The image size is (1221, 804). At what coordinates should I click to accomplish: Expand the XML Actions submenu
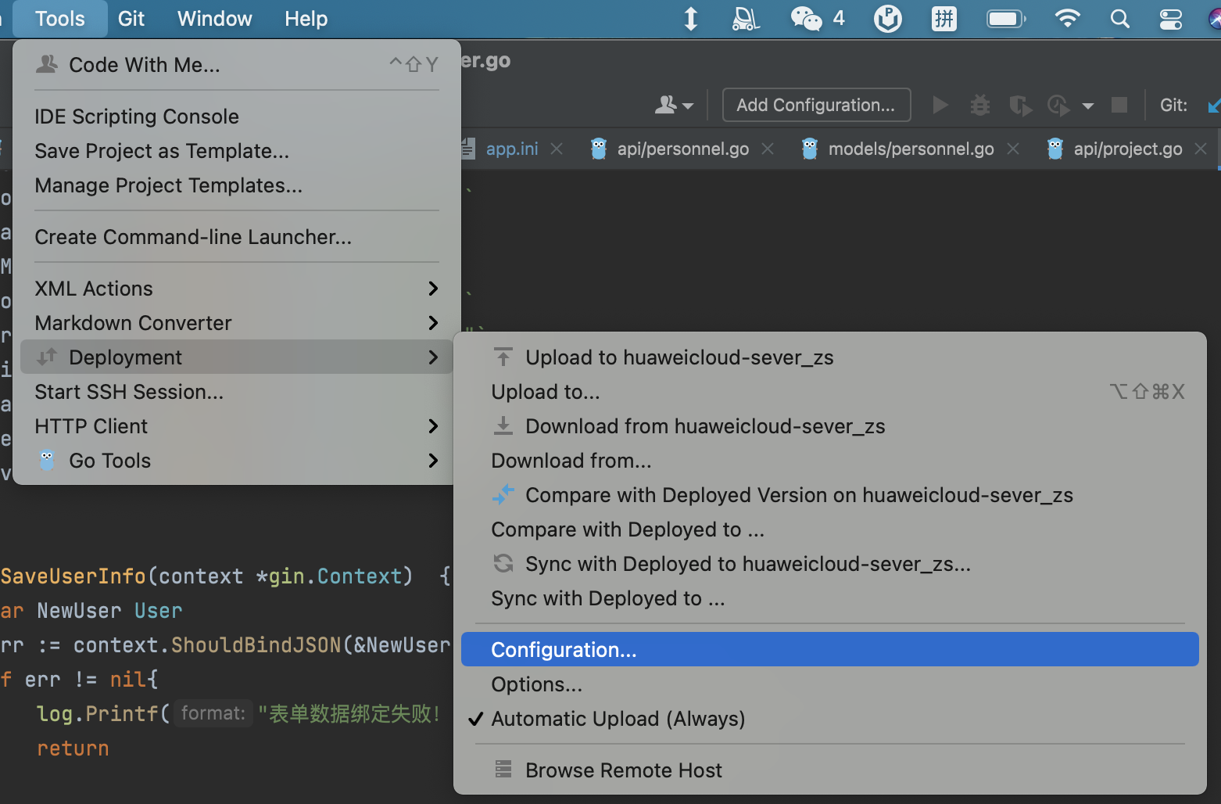point(237,289)
